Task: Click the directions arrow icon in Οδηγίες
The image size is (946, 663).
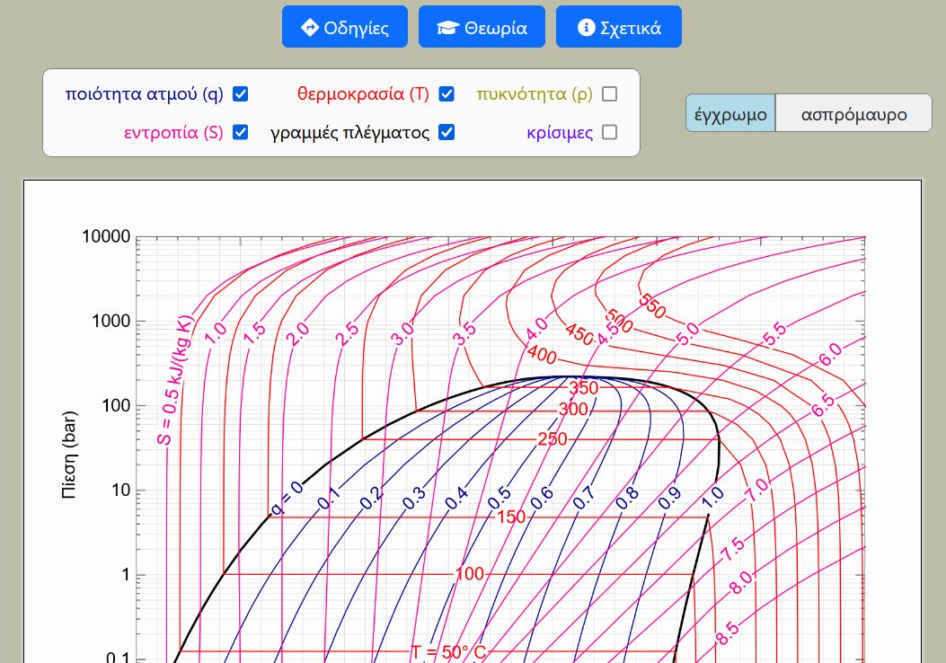Action: pos(310,28)
